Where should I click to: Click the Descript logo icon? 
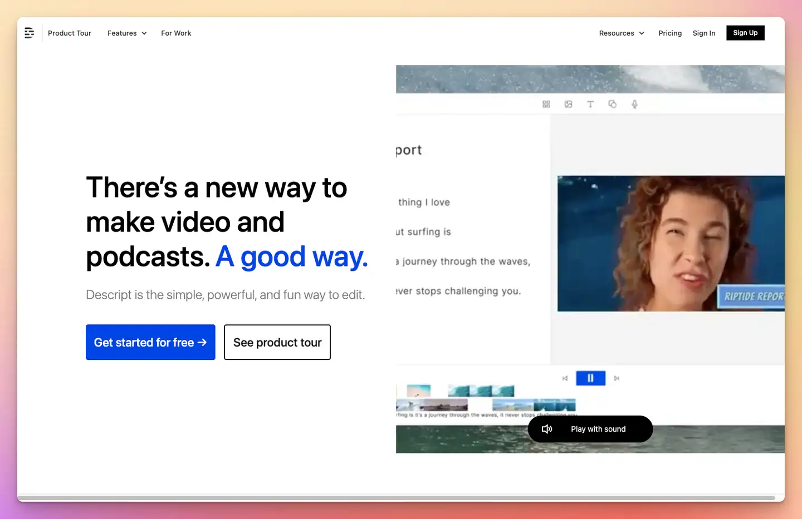pos(30,33)
